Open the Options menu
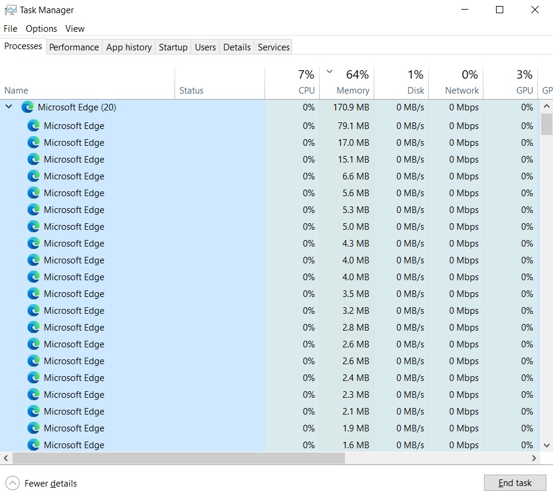This screenshot has width=553, height=501. 41,28
